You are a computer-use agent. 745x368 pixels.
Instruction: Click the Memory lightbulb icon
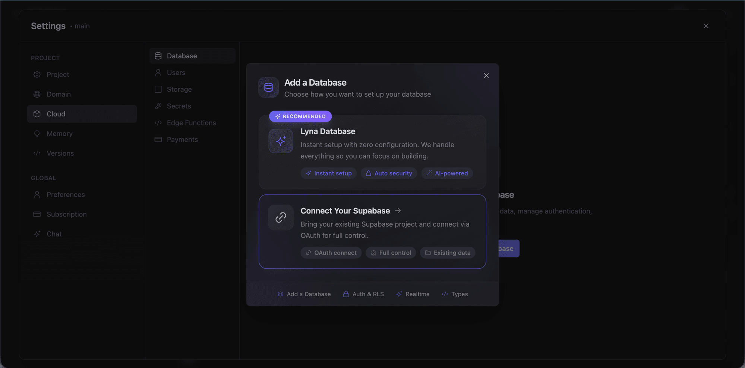pyautogui.click(x=37, y=134)
